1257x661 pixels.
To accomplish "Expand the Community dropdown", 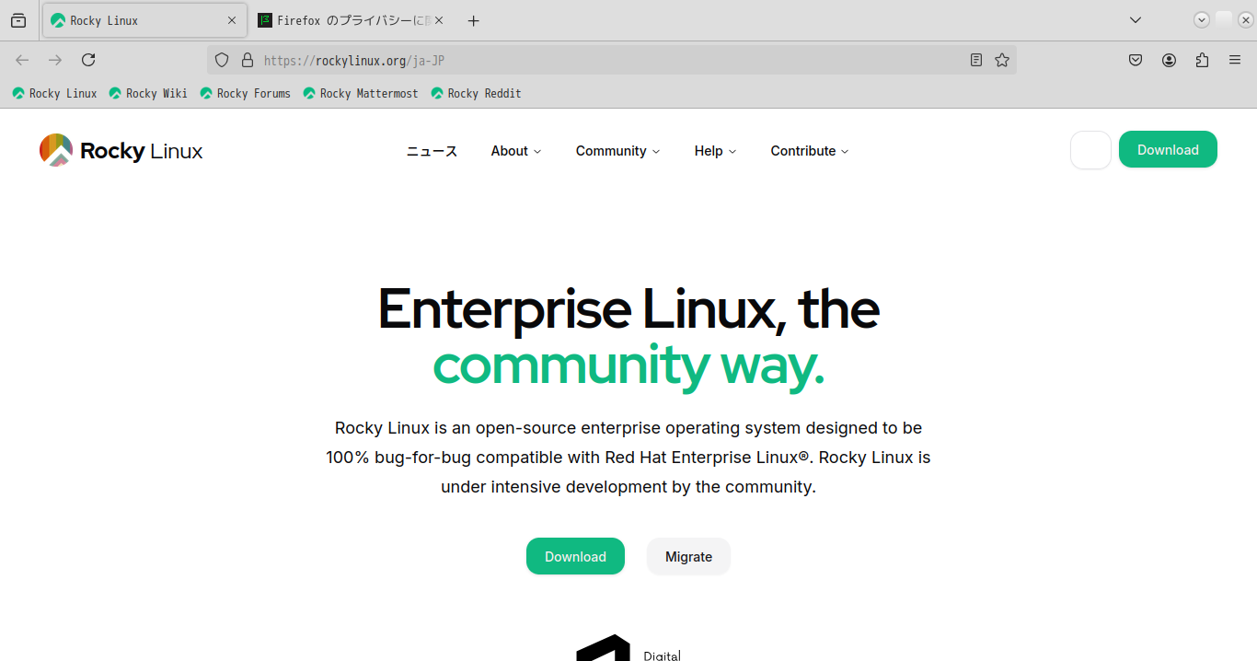I will [617, 151].
